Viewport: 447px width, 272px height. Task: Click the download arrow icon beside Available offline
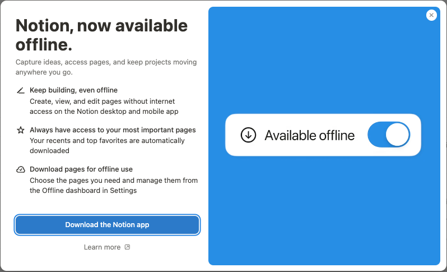(248, 135)
